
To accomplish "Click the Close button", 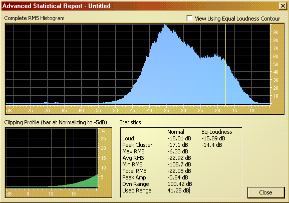I will click(266, 192).
